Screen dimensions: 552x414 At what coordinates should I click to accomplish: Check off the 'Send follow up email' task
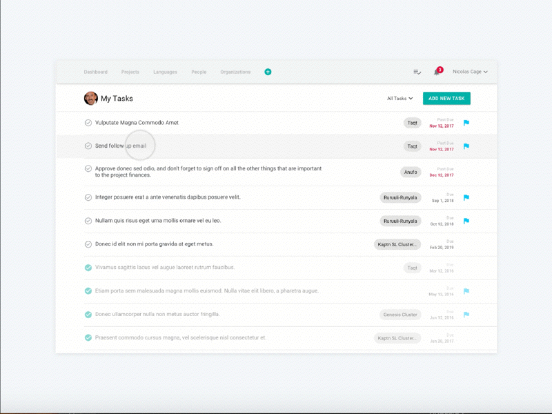88,146
